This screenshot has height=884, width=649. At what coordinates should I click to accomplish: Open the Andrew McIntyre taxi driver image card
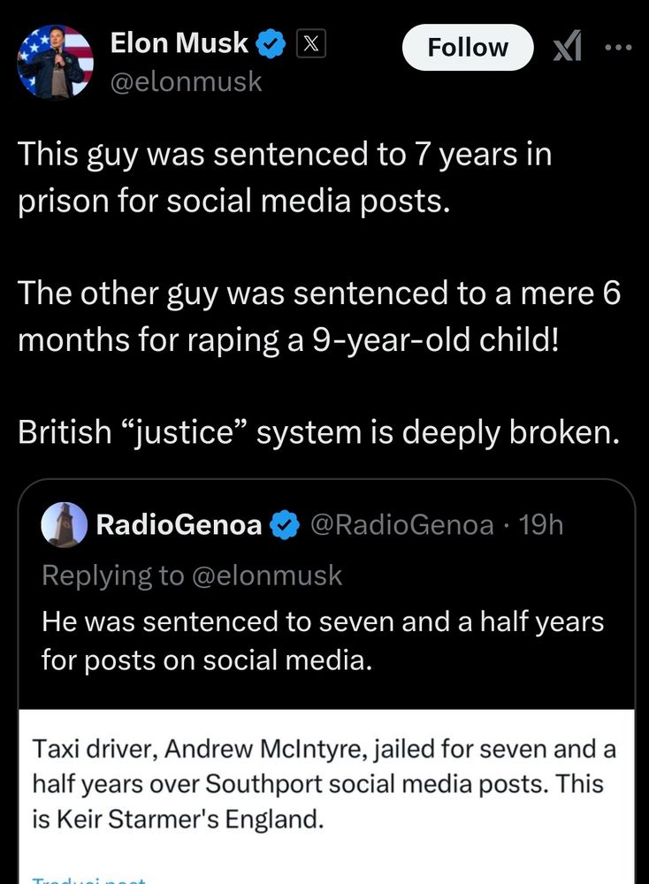[x=326, y=796]
